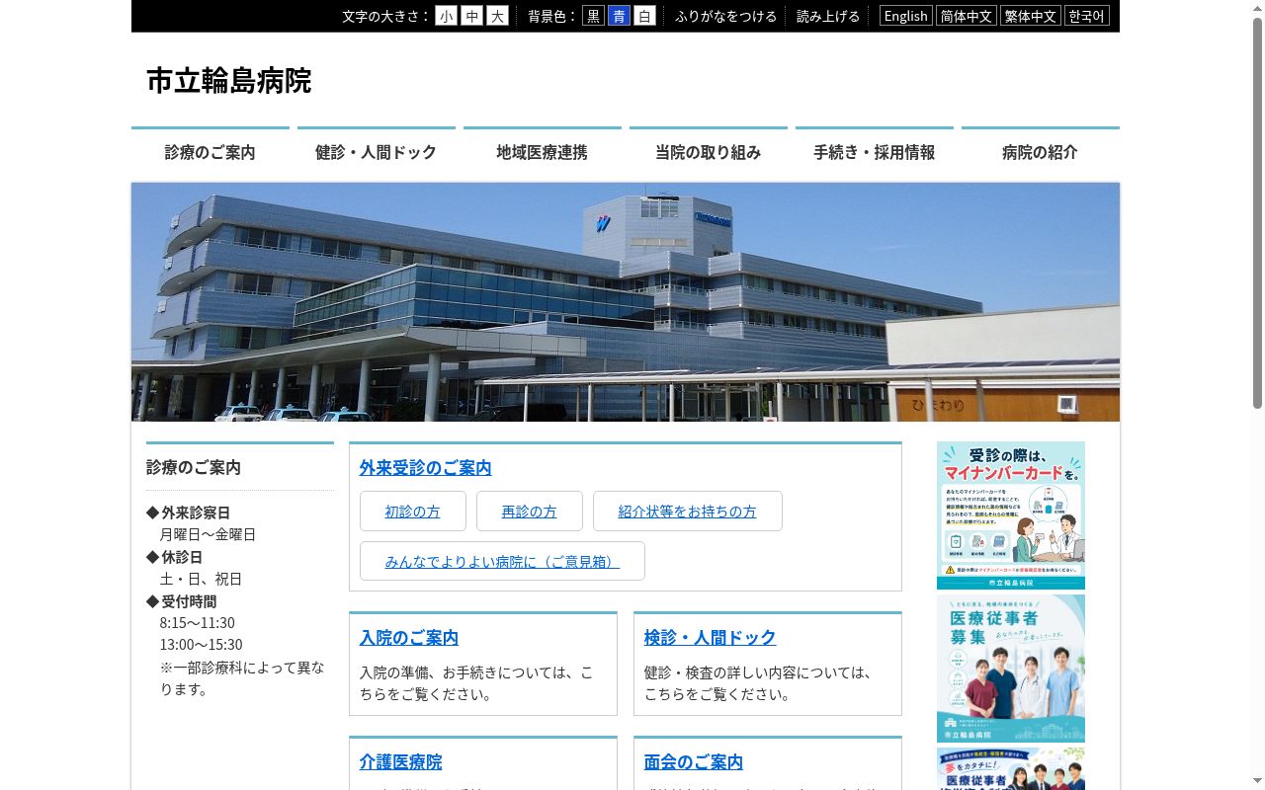Open 面会のご案内 link

694,761
